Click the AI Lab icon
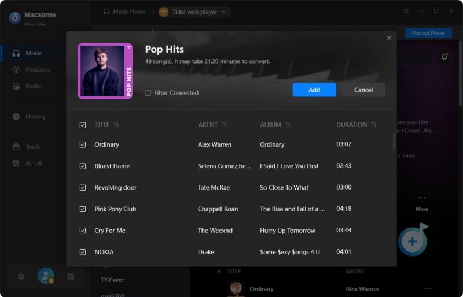 tap(16, 163)
